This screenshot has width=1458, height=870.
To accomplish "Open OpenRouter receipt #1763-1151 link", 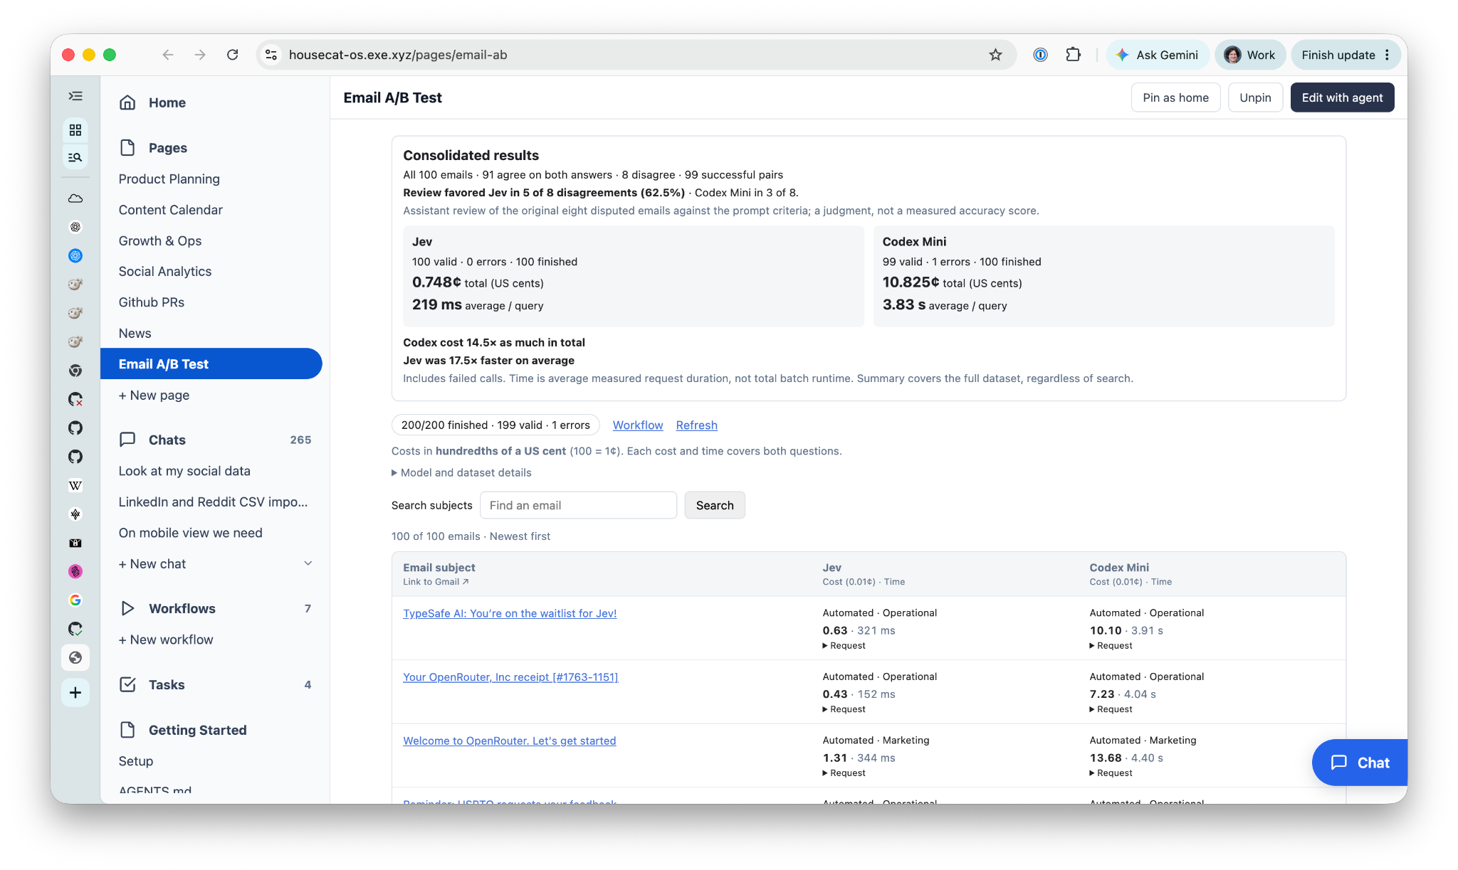I will click(x=510, y=677).
